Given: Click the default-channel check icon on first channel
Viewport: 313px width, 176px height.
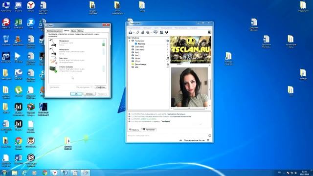Looking at the screenshot, I should [168, 41].
